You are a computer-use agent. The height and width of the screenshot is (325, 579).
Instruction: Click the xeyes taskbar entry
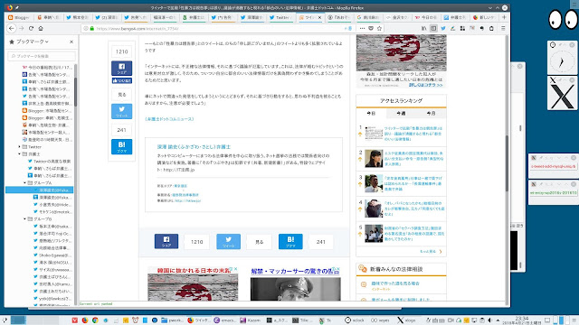[x=380, y=320]
